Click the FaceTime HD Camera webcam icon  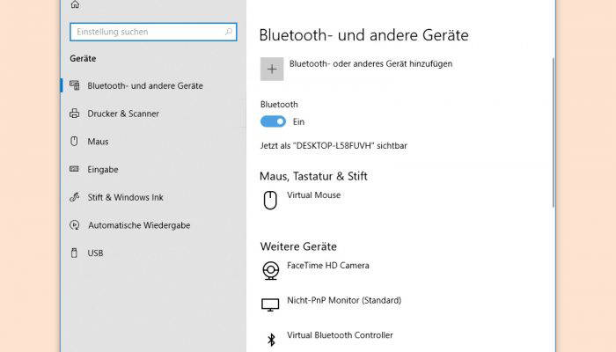coord(270,271)
